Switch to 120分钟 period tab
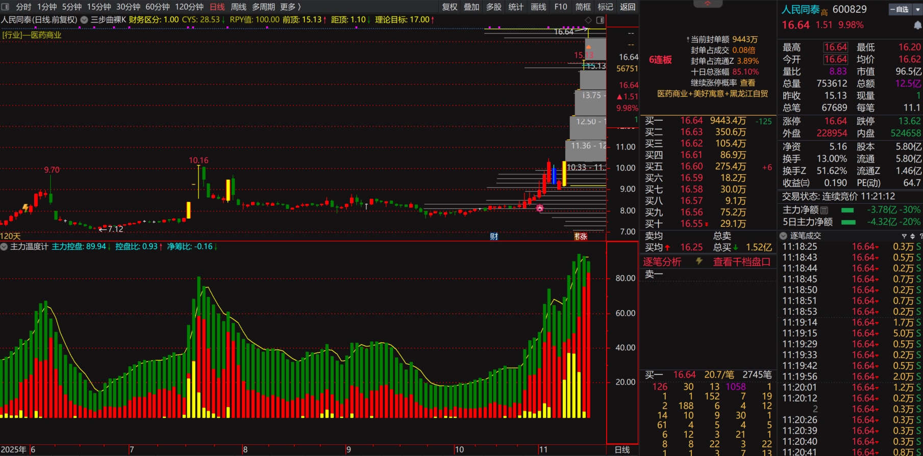The image size is (923, 456). click(x=189, y=7)
